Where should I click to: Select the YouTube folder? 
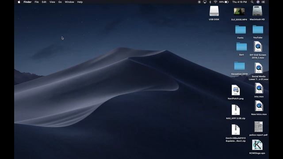point(258,30)
